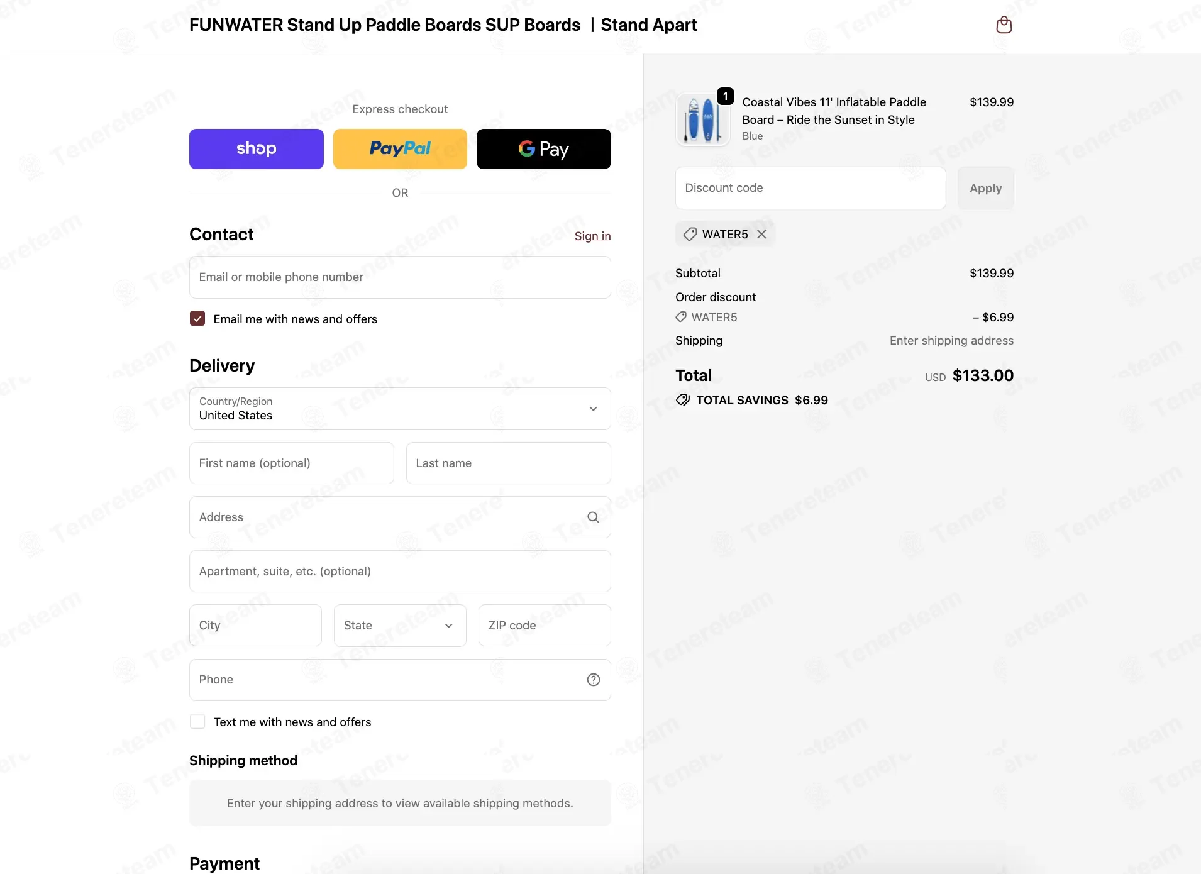Open the shopping bag cart icon
Screen dimensions: 1201x874
pyautogui.click(x=1004, y=25)
